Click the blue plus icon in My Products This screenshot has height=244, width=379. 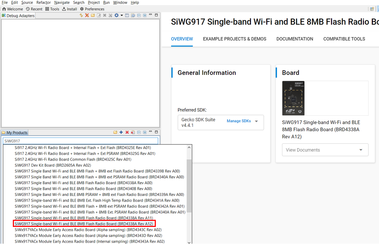click(121, 133)
